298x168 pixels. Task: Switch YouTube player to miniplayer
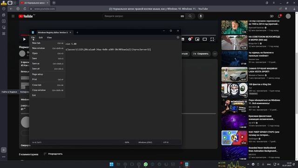click(x=197, y=39)
